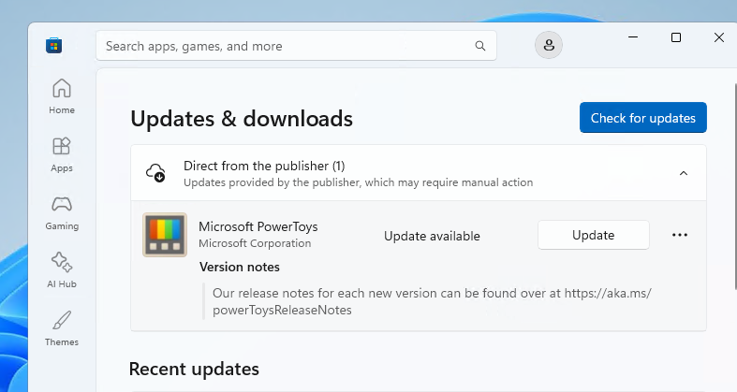The width and height of the screenshot is (737, 392).
Task: Click the vertical scrollbar on the right
Action: point(735,187)
